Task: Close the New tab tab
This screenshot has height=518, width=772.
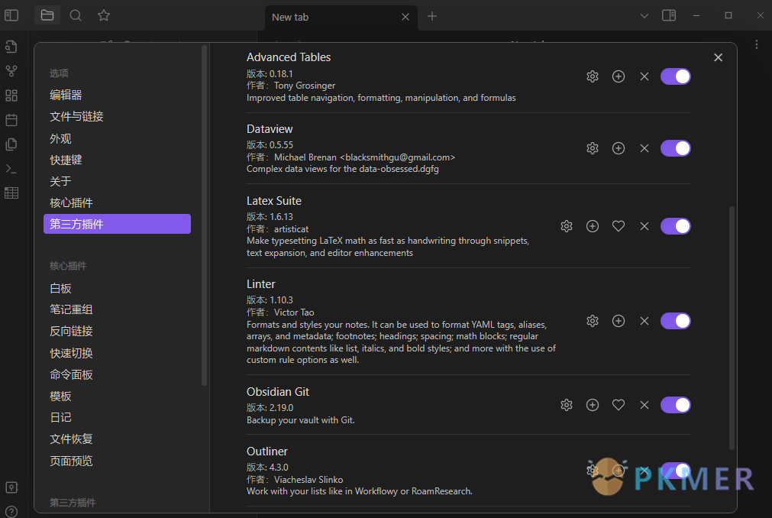Action: (405, 17)
